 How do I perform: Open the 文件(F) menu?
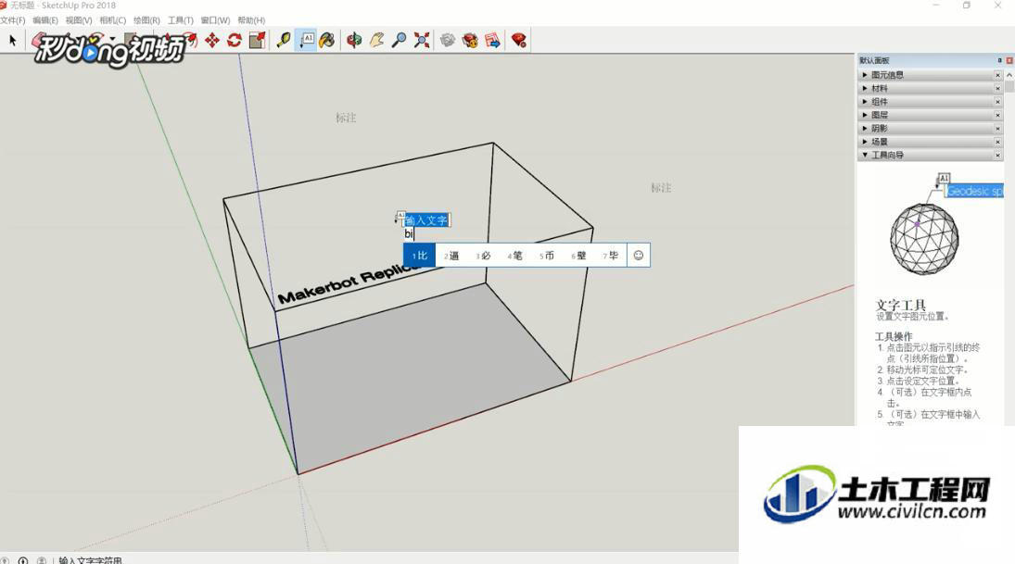click(12, 20)
